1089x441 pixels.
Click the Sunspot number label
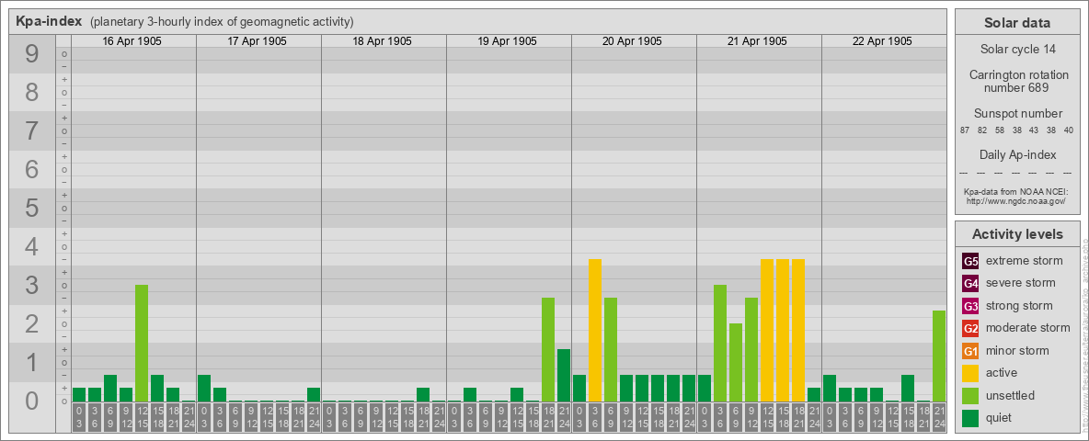[1017, 113]
